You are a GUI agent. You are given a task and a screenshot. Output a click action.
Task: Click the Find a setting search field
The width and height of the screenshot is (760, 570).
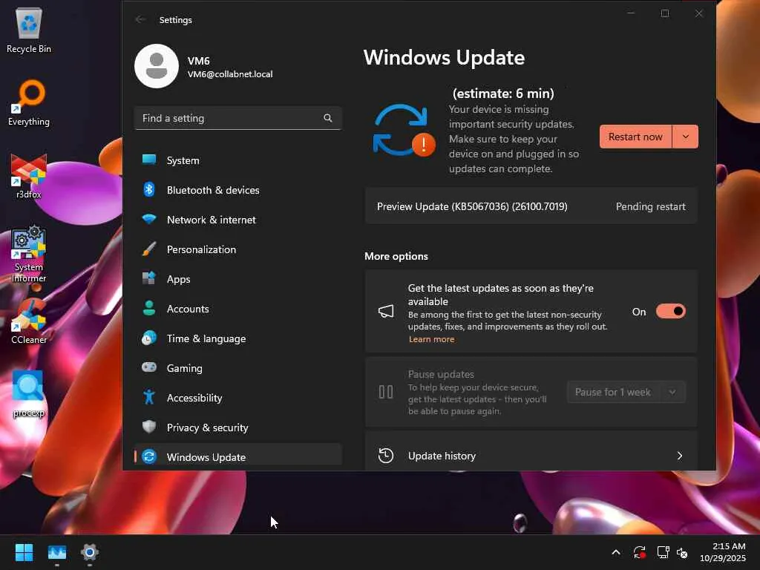point(238,118)
